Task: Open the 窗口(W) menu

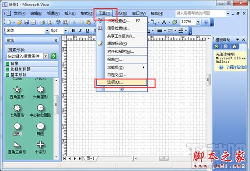Action: pyautogui.click(x=139, y=14)
